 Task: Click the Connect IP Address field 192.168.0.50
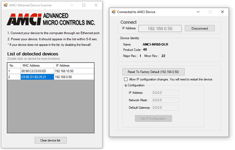(160, 28)
